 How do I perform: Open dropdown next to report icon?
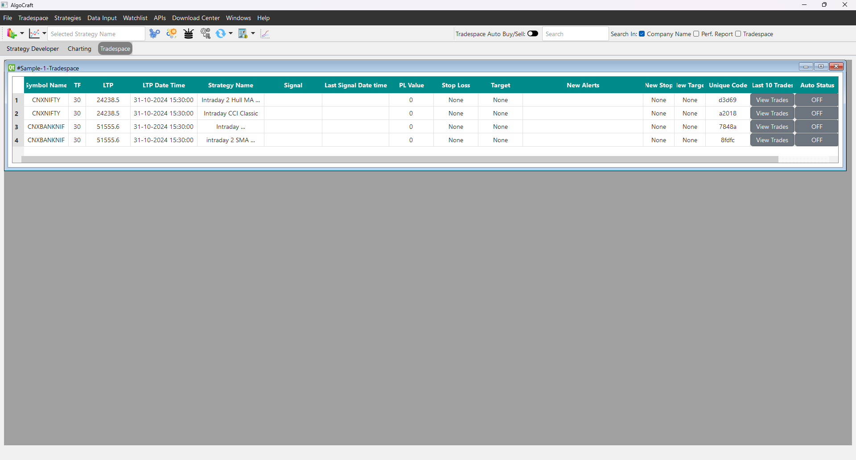click(x=253, y=33)
